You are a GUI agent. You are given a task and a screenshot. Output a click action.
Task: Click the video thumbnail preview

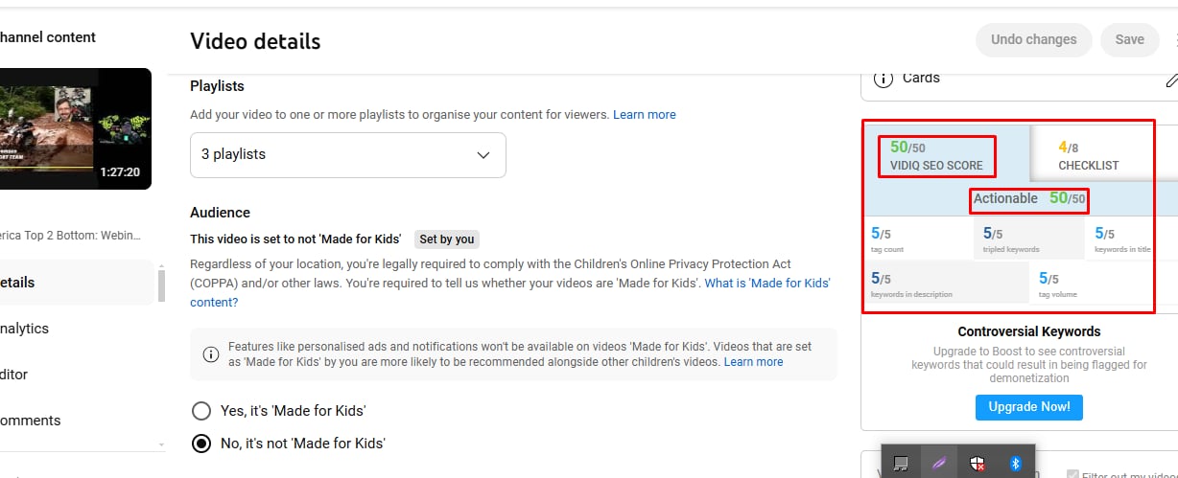pyautogui.click(x=75, y=128)
